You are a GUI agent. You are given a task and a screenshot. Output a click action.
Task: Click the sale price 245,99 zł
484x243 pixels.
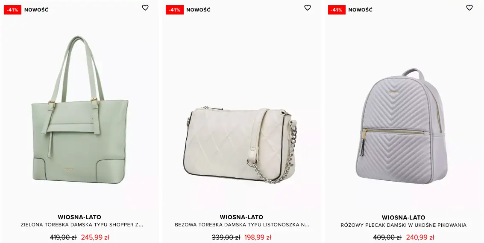95,237
